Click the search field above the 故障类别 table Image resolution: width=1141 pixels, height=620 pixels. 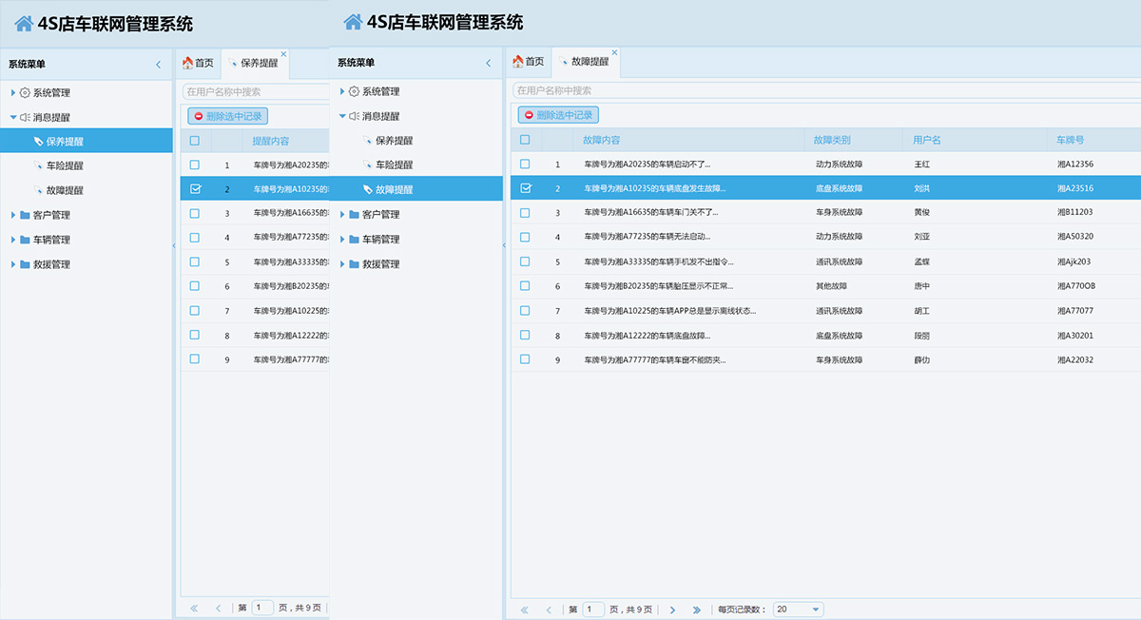(x=818, y=90)
